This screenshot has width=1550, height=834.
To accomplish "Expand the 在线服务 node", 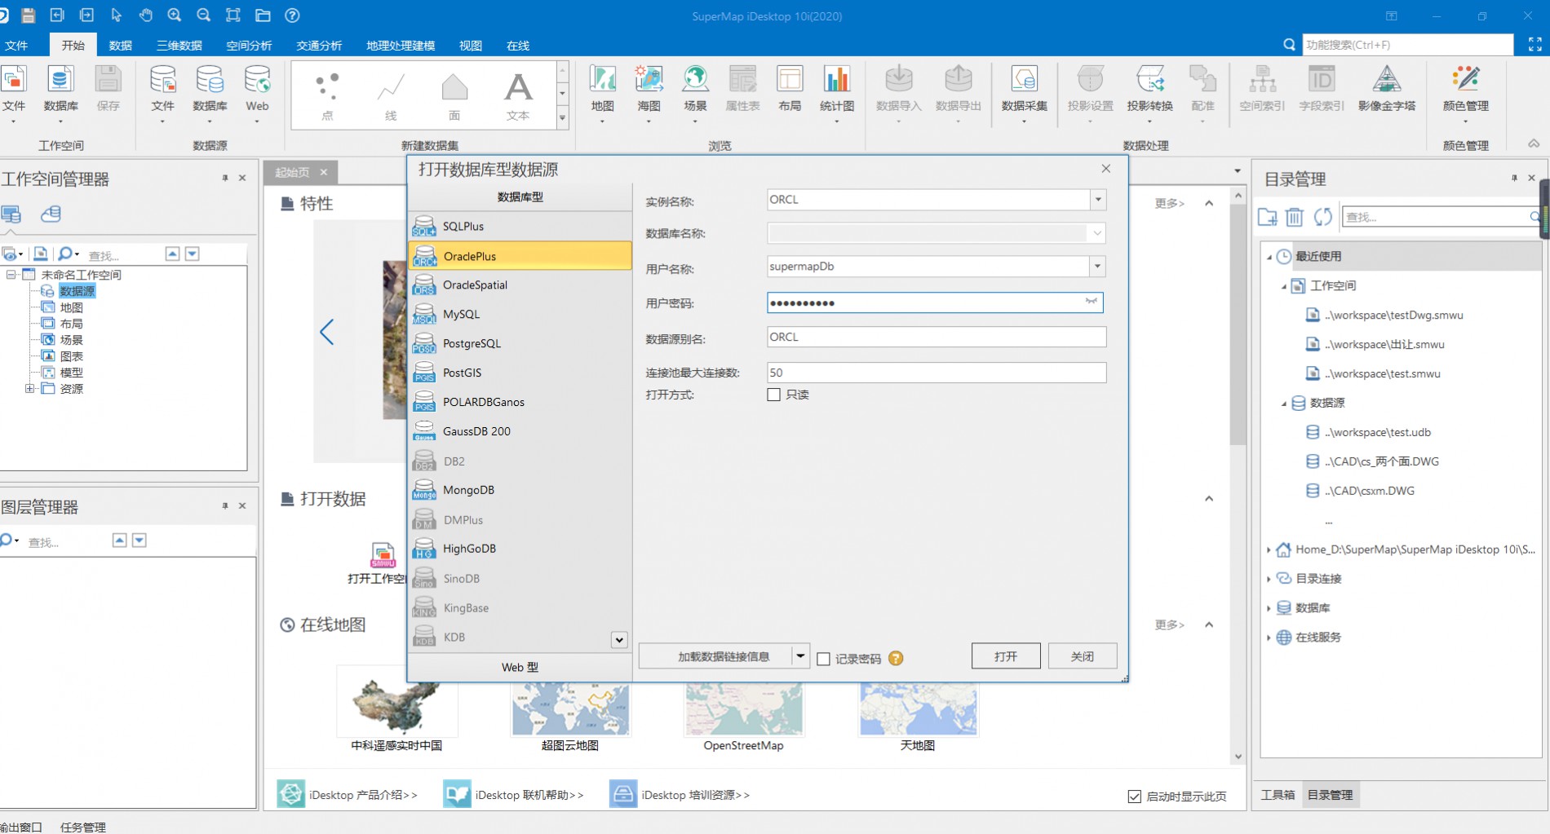I will [x=1269, y=638].
